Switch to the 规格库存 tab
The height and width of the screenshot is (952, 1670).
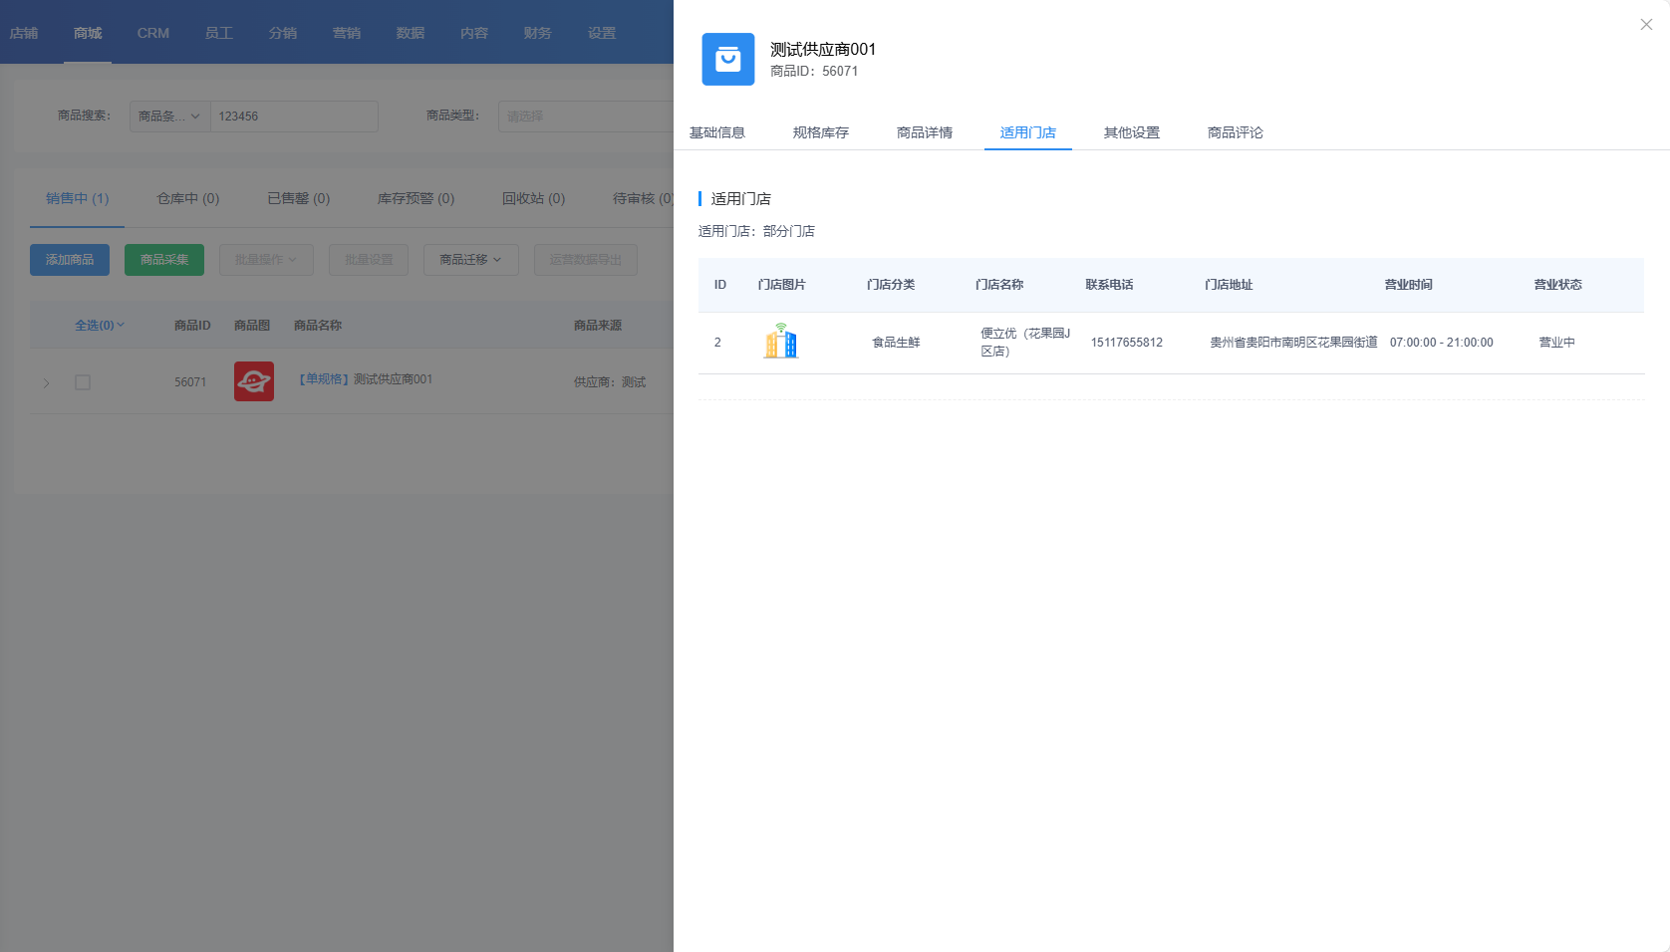(x=821, y=132)
